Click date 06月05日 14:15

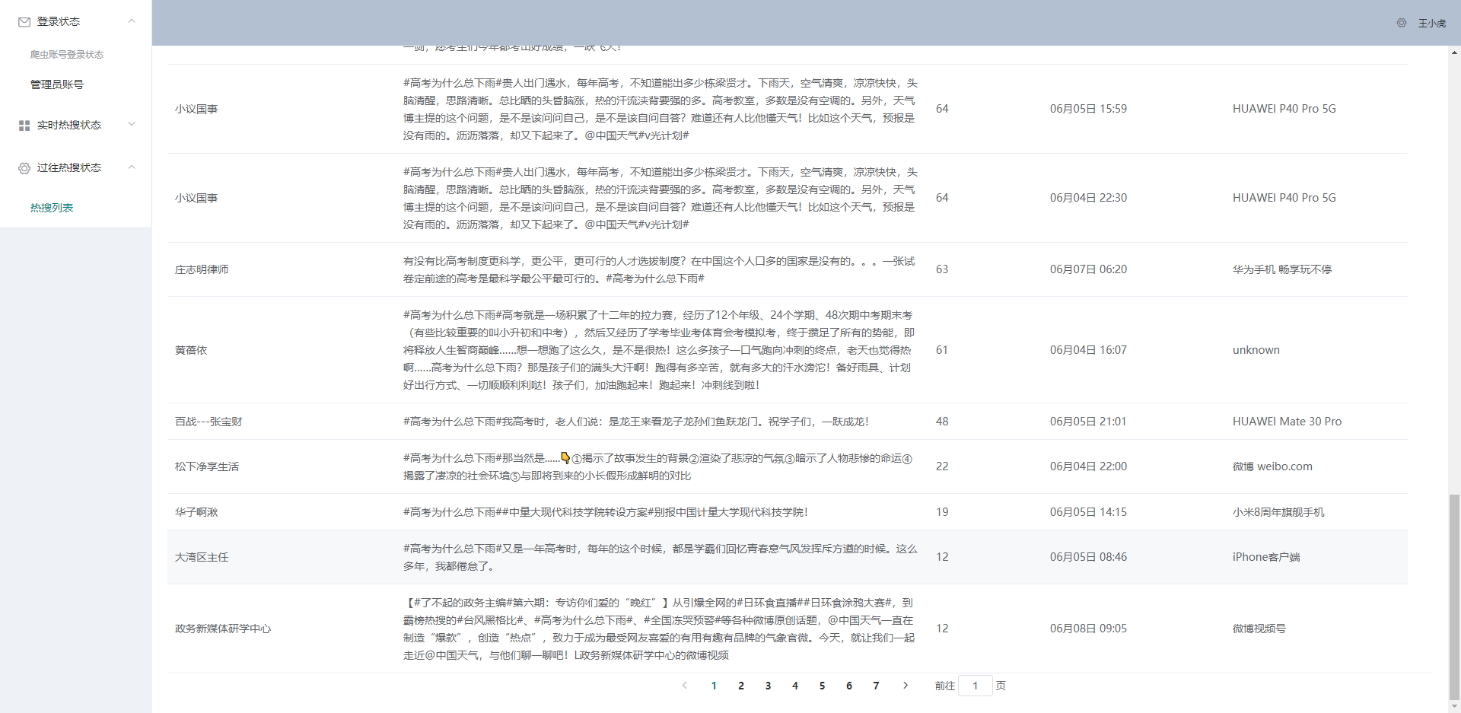[x=1088, y=512]
